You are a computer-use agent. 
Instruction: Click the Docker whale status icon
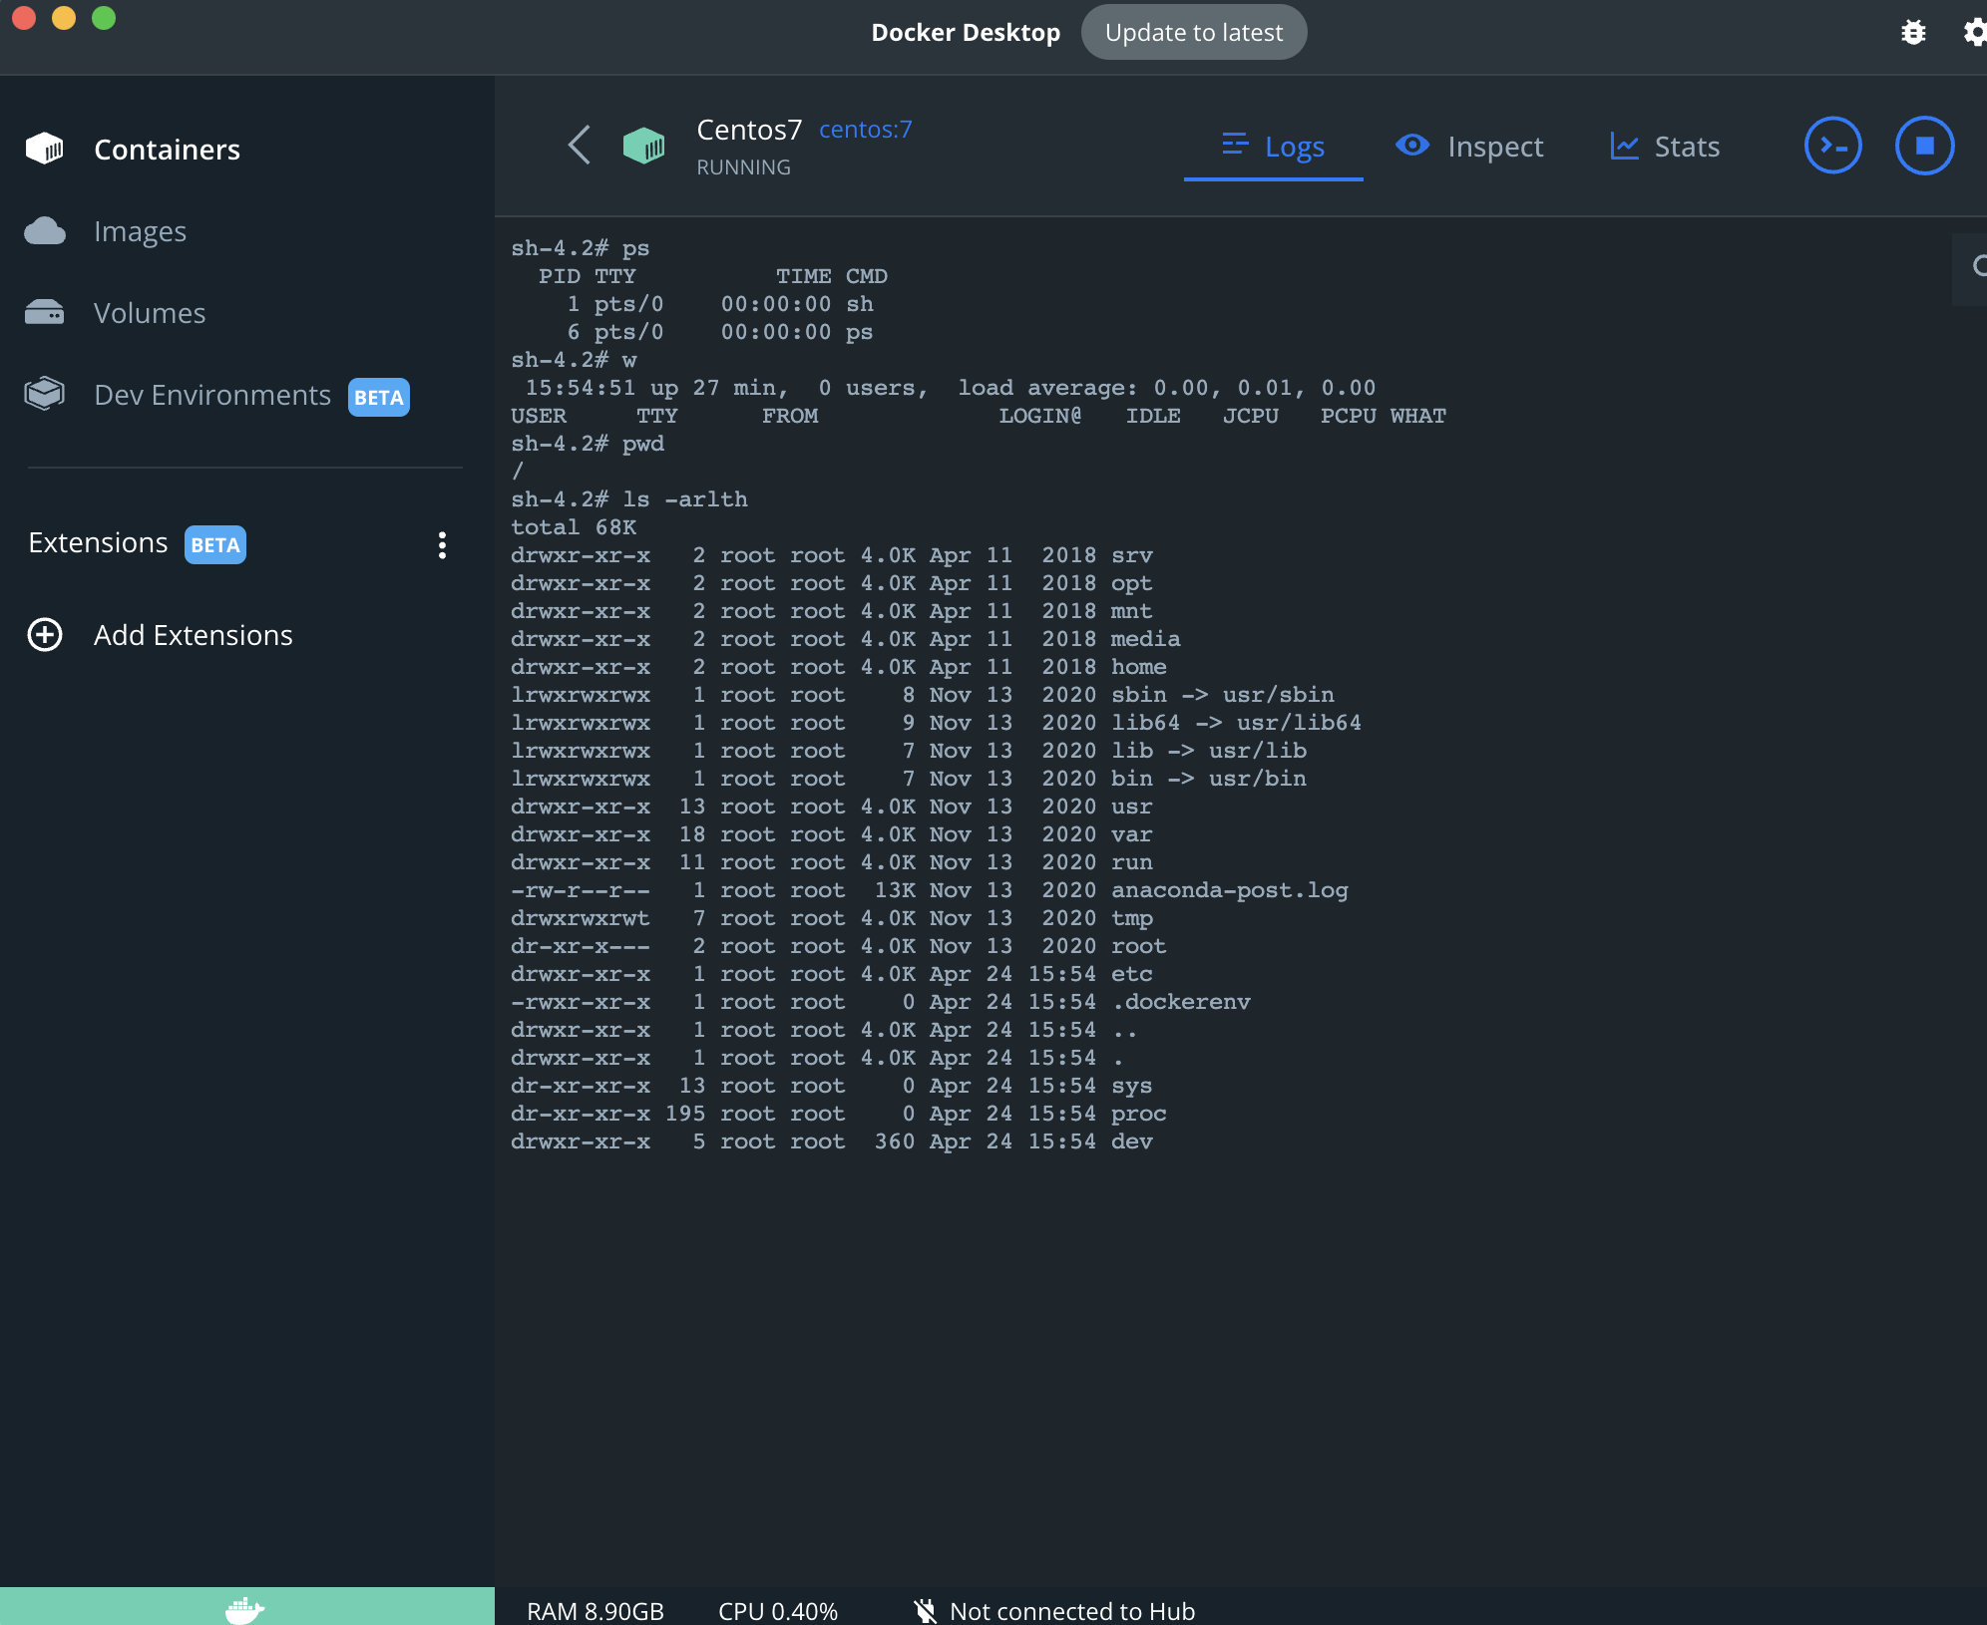pos(245,1608)
